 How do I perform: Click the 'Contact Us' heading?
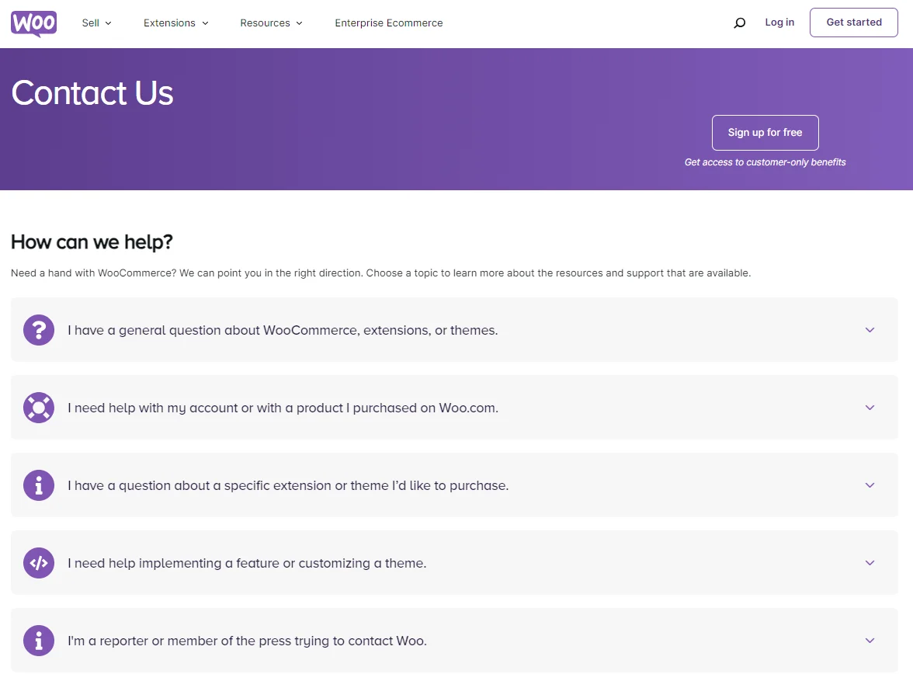pos(92,92)
